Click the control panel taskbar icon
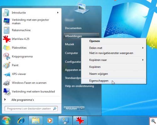 pyautogui.click(x=65, y=121)
